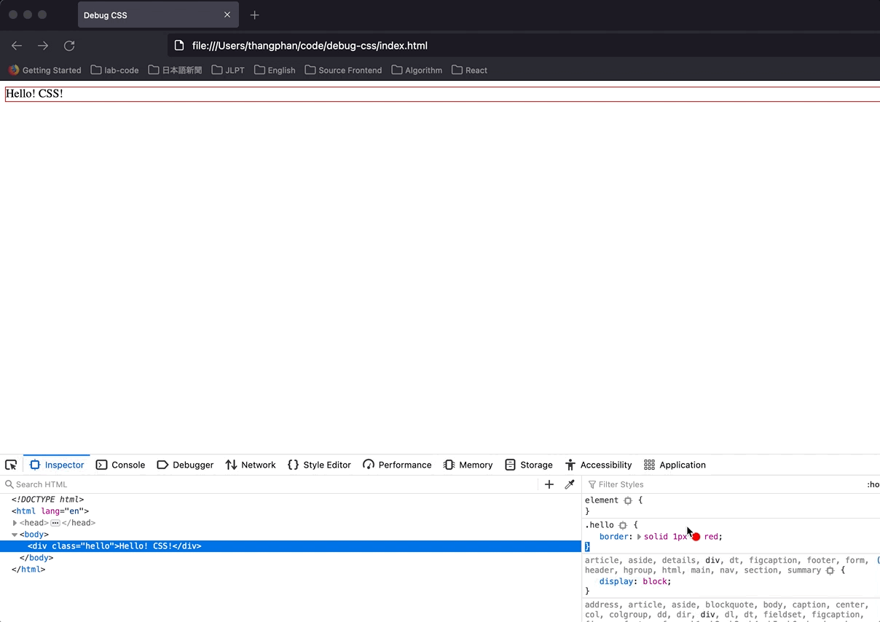
Task: Select the DOCTYPE html row
Action: (291, 500)
